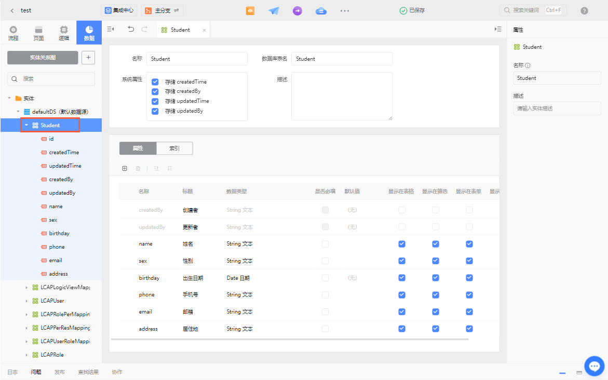The width and height of the screenshot is (608, 380).
Task: Click the add attribute plus icon
Action: [x=125, y=168]
